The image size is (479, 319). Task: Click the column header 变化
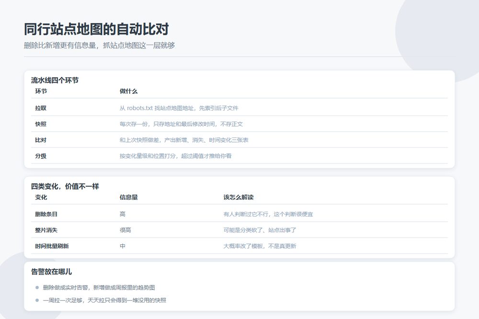[x=41, y=197]
